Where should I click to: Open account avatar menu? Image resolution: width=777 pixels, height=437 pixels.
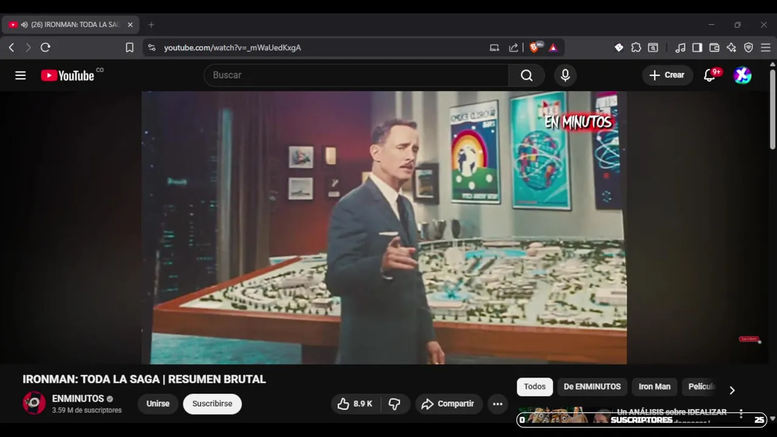742,75
